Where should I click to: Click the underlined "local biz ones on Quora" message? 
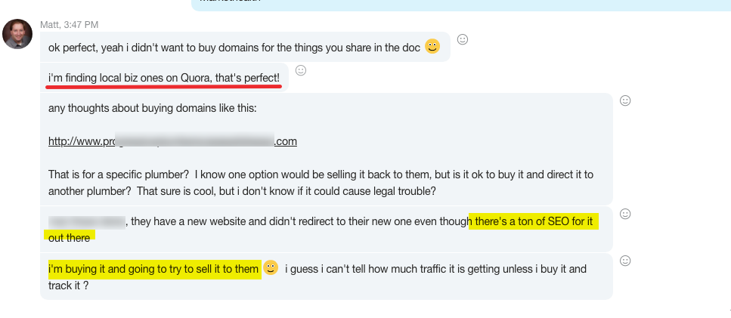pyautogui.click(x=163, y=77)
